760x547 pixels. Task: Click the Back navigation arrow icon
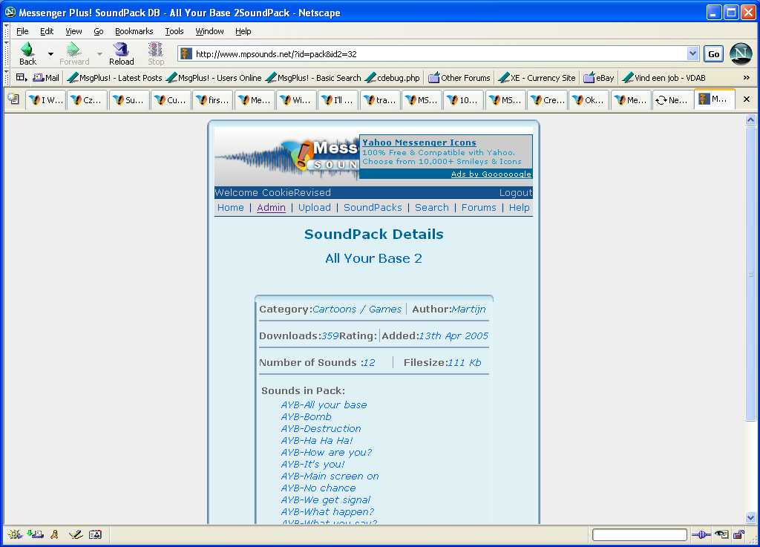pyautogui.click(x=27, y=50)
